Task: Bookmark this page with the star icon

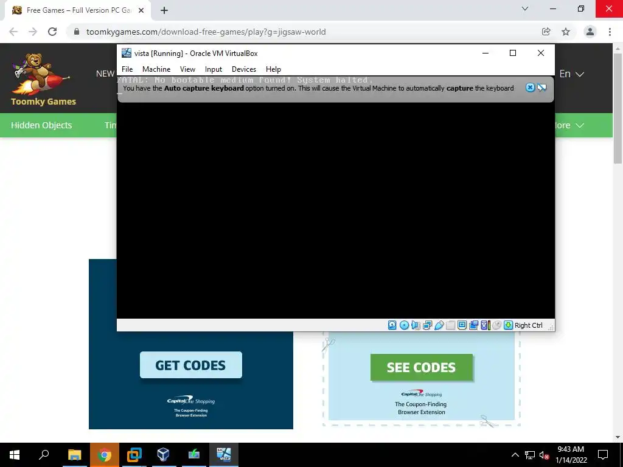Action: pos(566,32)
